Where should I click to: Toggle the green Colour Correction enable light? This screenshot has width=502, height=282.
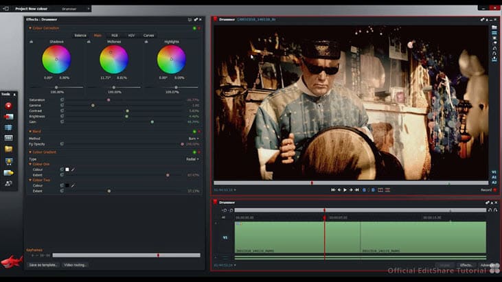click(x=194, y=28)
